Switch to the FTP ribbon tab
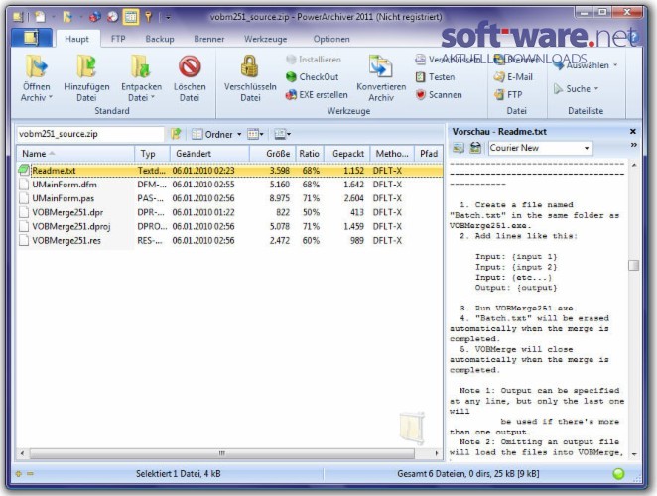 tap(118, 39)
